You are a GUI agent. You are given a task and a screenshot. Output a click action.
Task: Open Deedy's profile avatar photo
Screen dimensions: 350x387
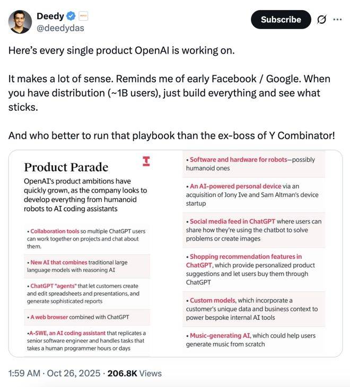pos(20,21)
